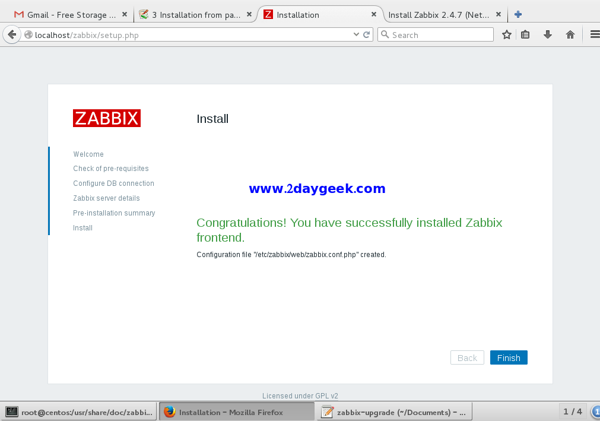
Task: Go to Firefox home icon
Action: point(570,35)
